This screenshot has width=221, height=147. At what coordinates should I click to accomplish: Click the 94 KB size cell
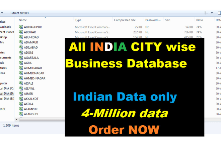coord(189,27)
